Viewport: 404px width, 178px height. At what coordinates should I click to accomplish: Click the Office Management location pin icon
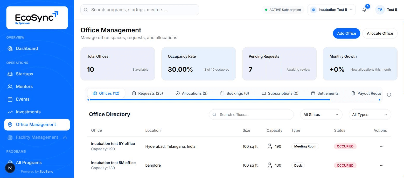click(x=10, y=125)
